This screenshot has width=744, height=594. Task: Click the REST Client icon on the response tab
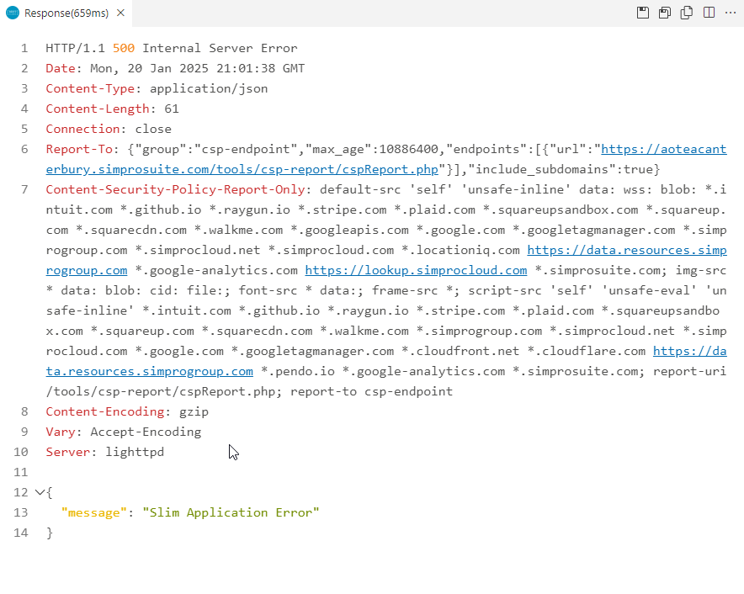point(13,13)
